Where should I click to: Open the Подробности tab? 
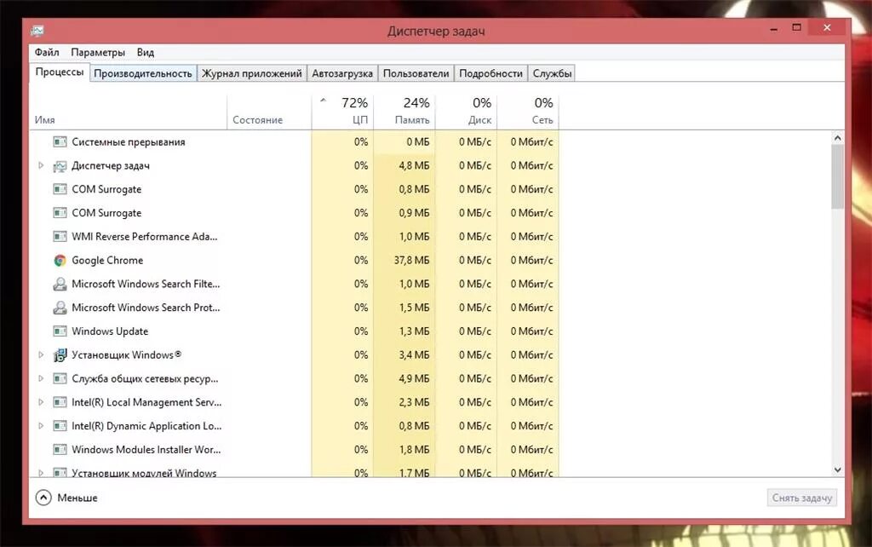click(490, 73)
